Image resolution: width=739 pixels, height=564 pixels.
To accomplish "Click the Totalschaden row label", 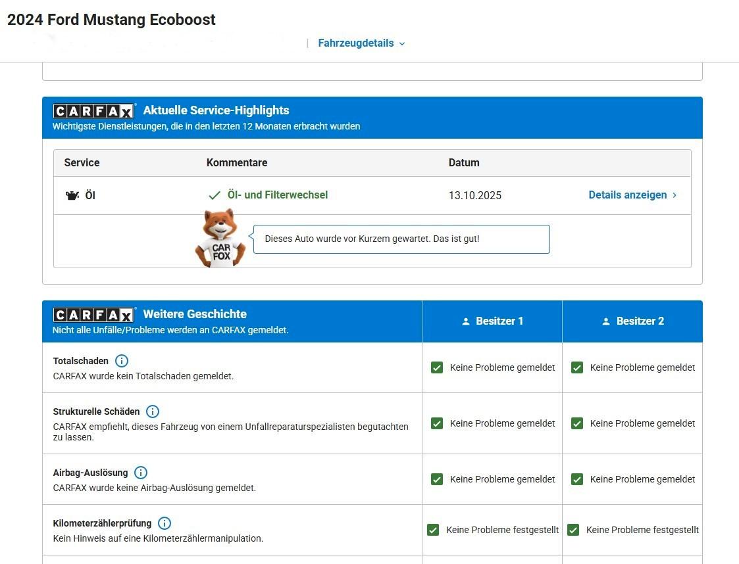I will (x=80, y=361).
